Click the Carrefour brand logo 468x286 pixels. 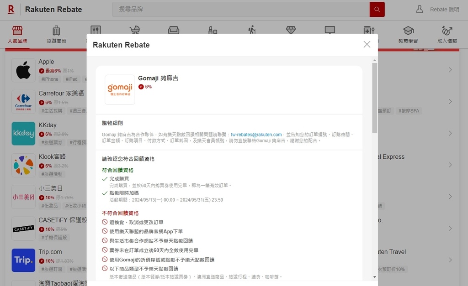click(x=23, y=102)
